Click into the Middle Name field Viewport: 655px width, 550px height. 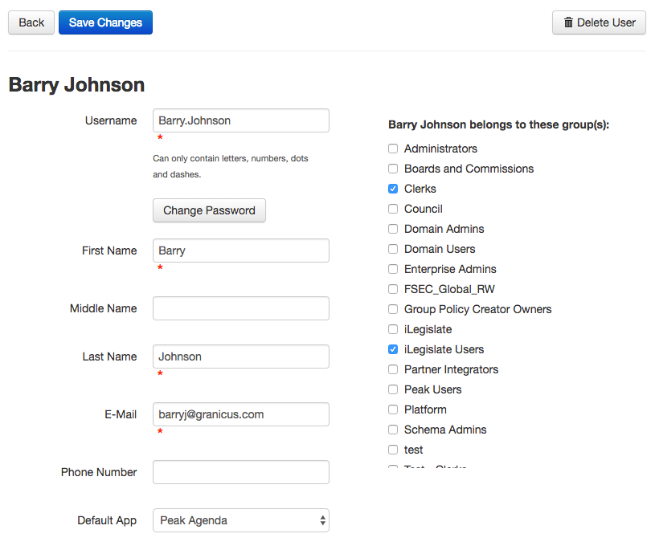[x=241, y=308]
